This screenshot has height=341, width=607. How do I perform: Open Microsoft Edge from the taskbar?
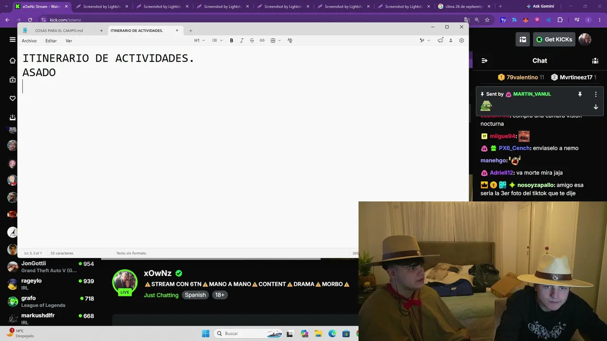pos(332,333)
